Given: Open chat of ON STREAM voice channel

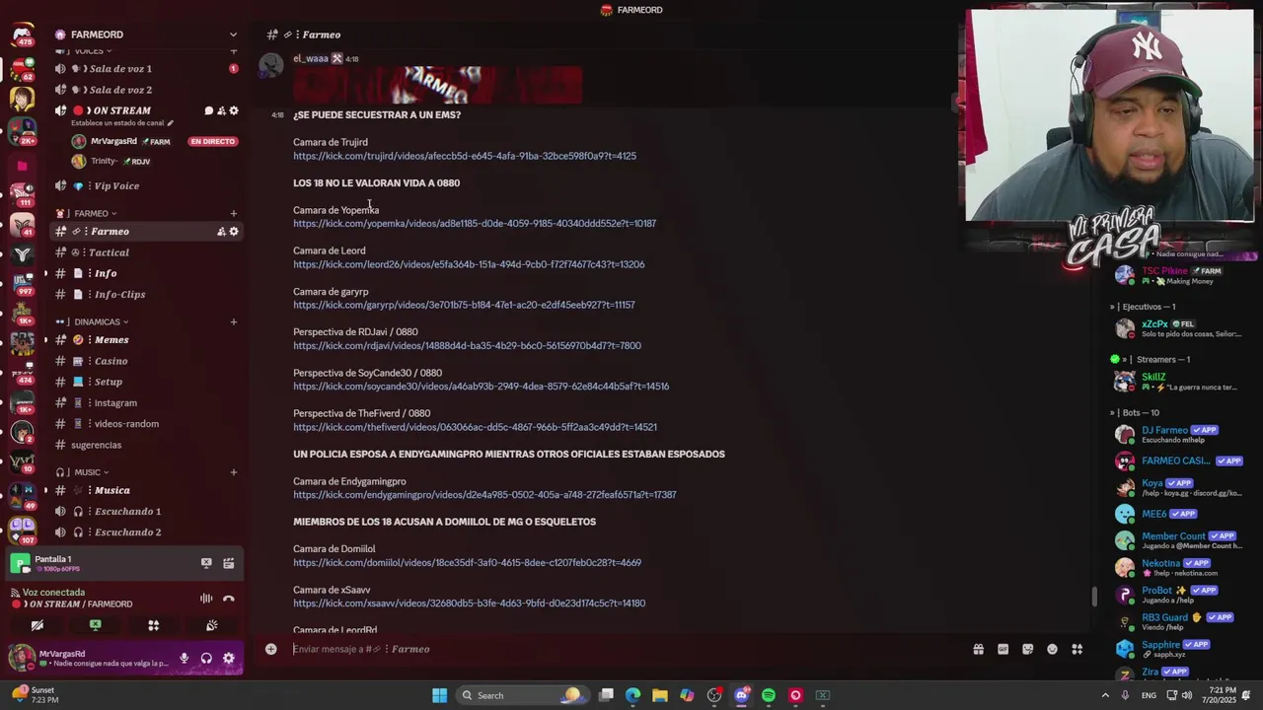Looking at the screenshot, I should click(x=208, y=110).
